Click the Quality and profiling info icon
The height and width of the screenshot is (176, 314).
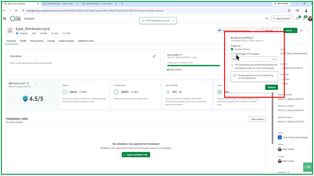pos(253,38)
